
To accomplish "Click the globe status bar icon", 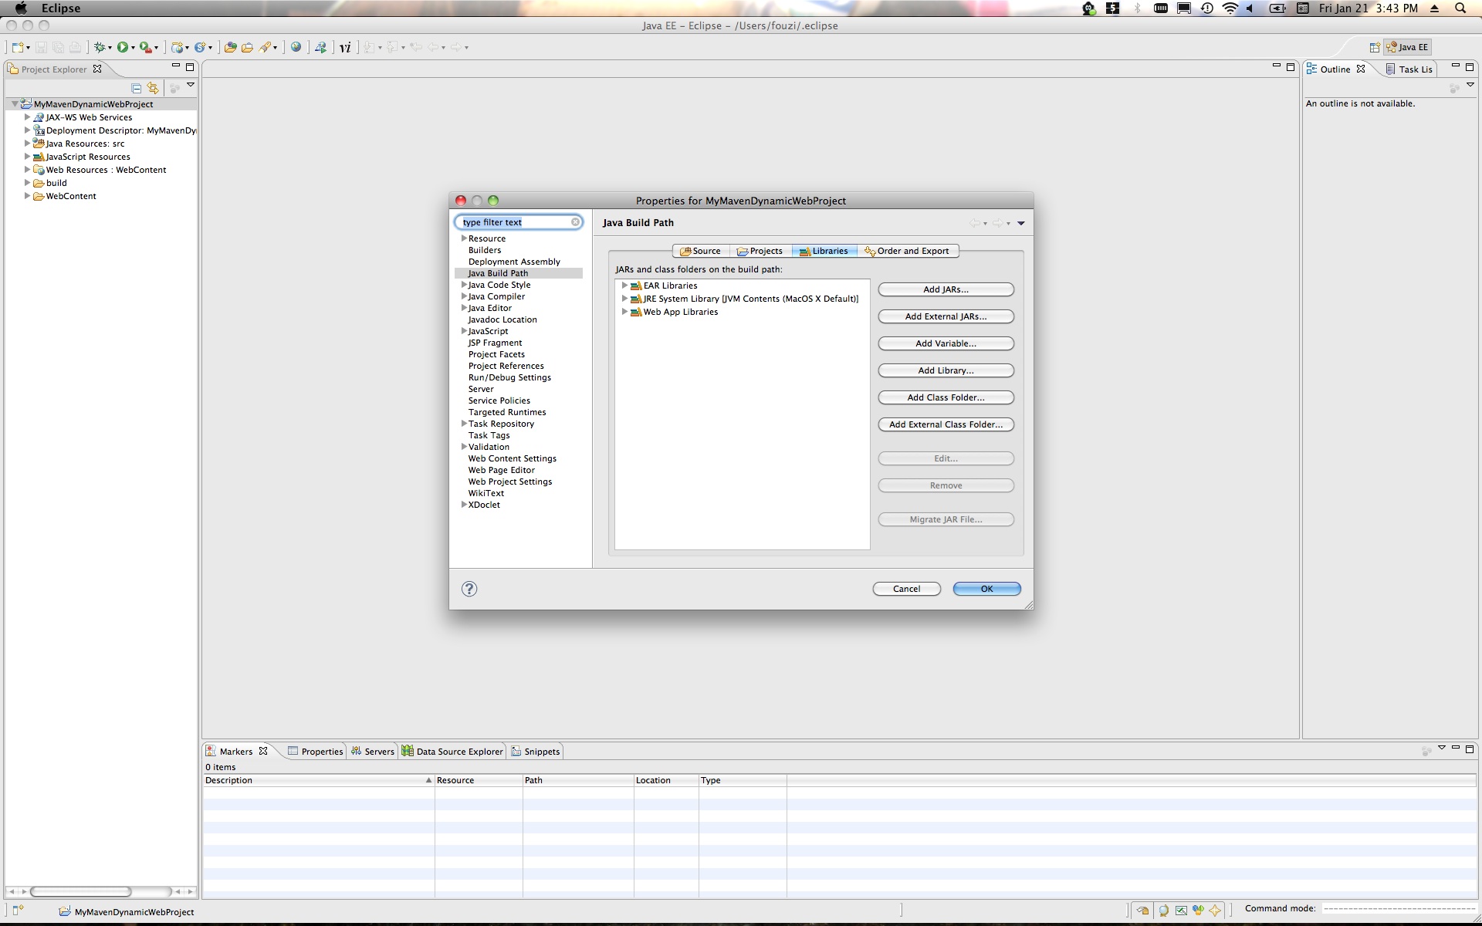I will pos(1164,910).
